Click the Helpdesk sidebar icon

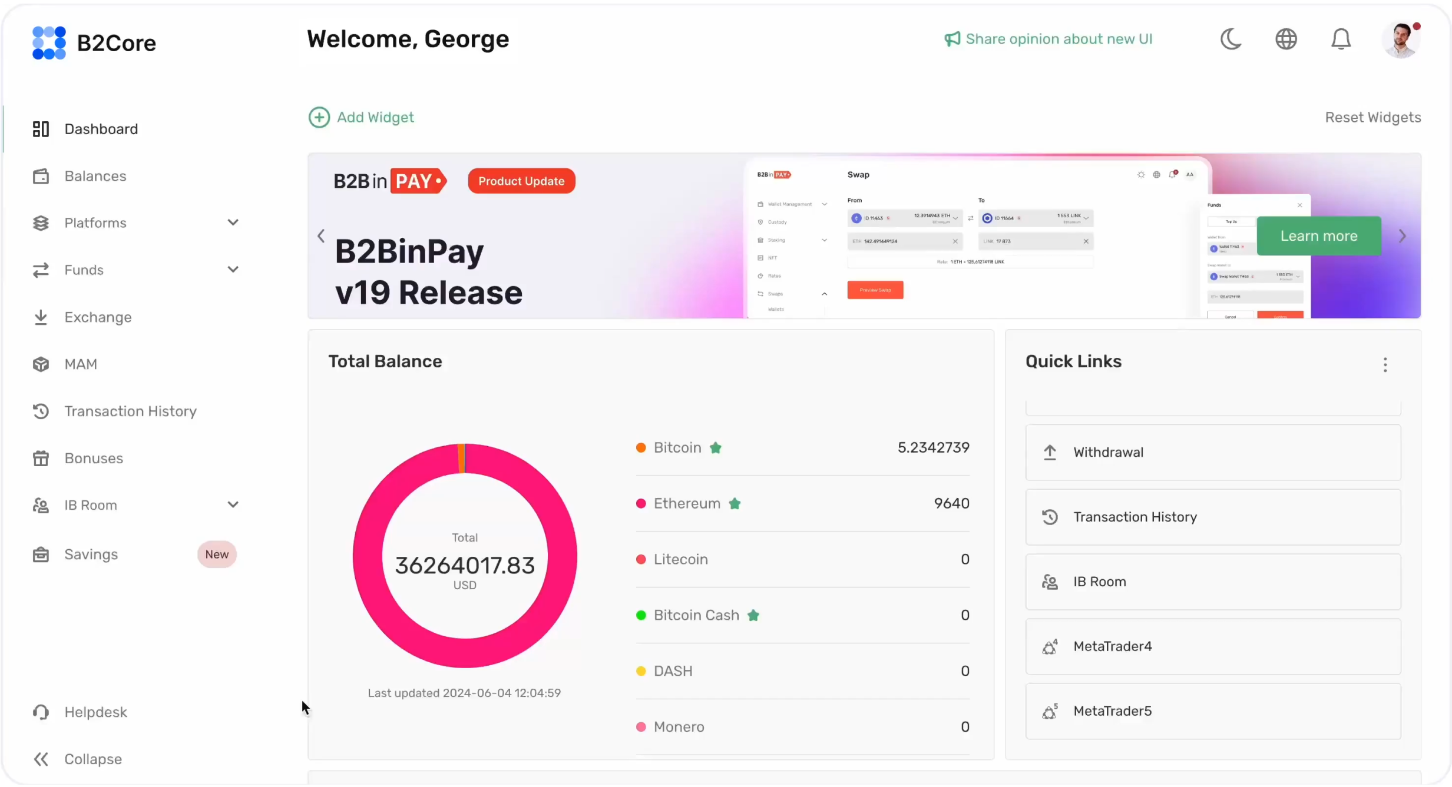[41, 712]
